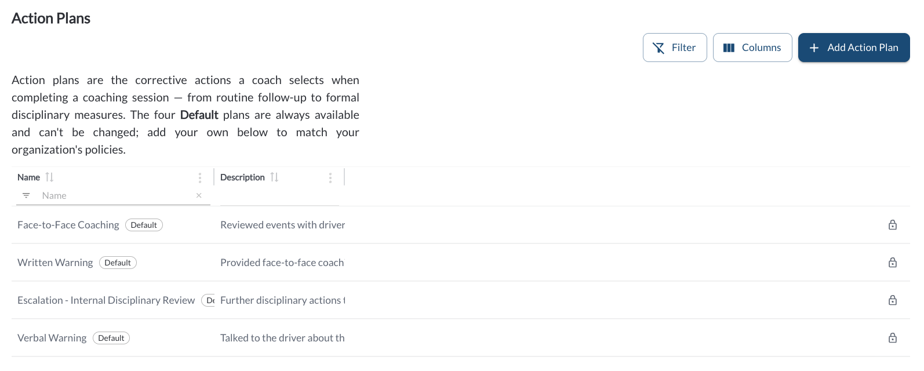924x371 pixels.
Task: Open the Description column three-dot menu
Action: click(x=330, y=178)
